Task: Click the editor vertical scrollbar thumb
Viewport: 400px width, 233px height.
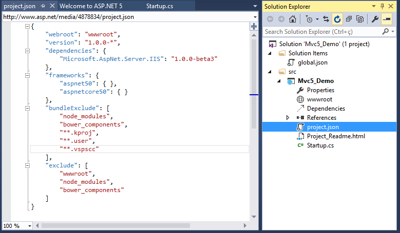Action: [x=254, y=84]
